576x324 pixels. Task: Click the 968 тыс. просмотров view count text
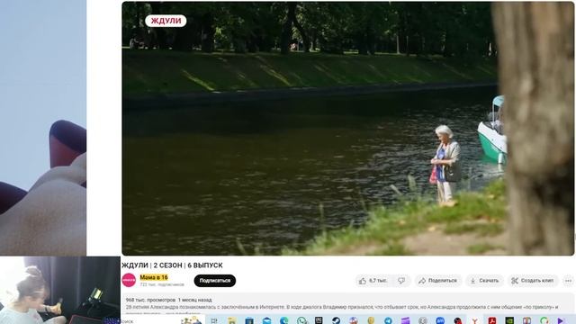point(150,300)
